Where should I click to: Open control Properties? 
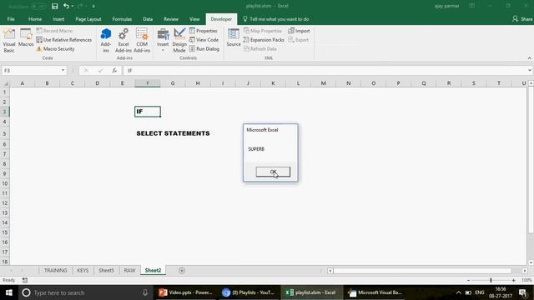click(204, 31)
